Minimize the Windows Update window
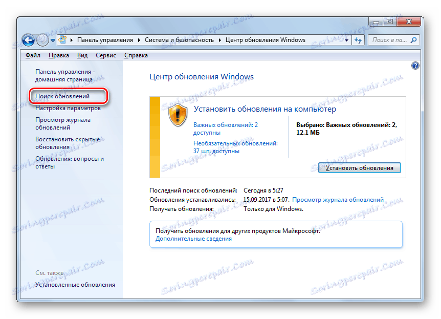 coord(376,22)
